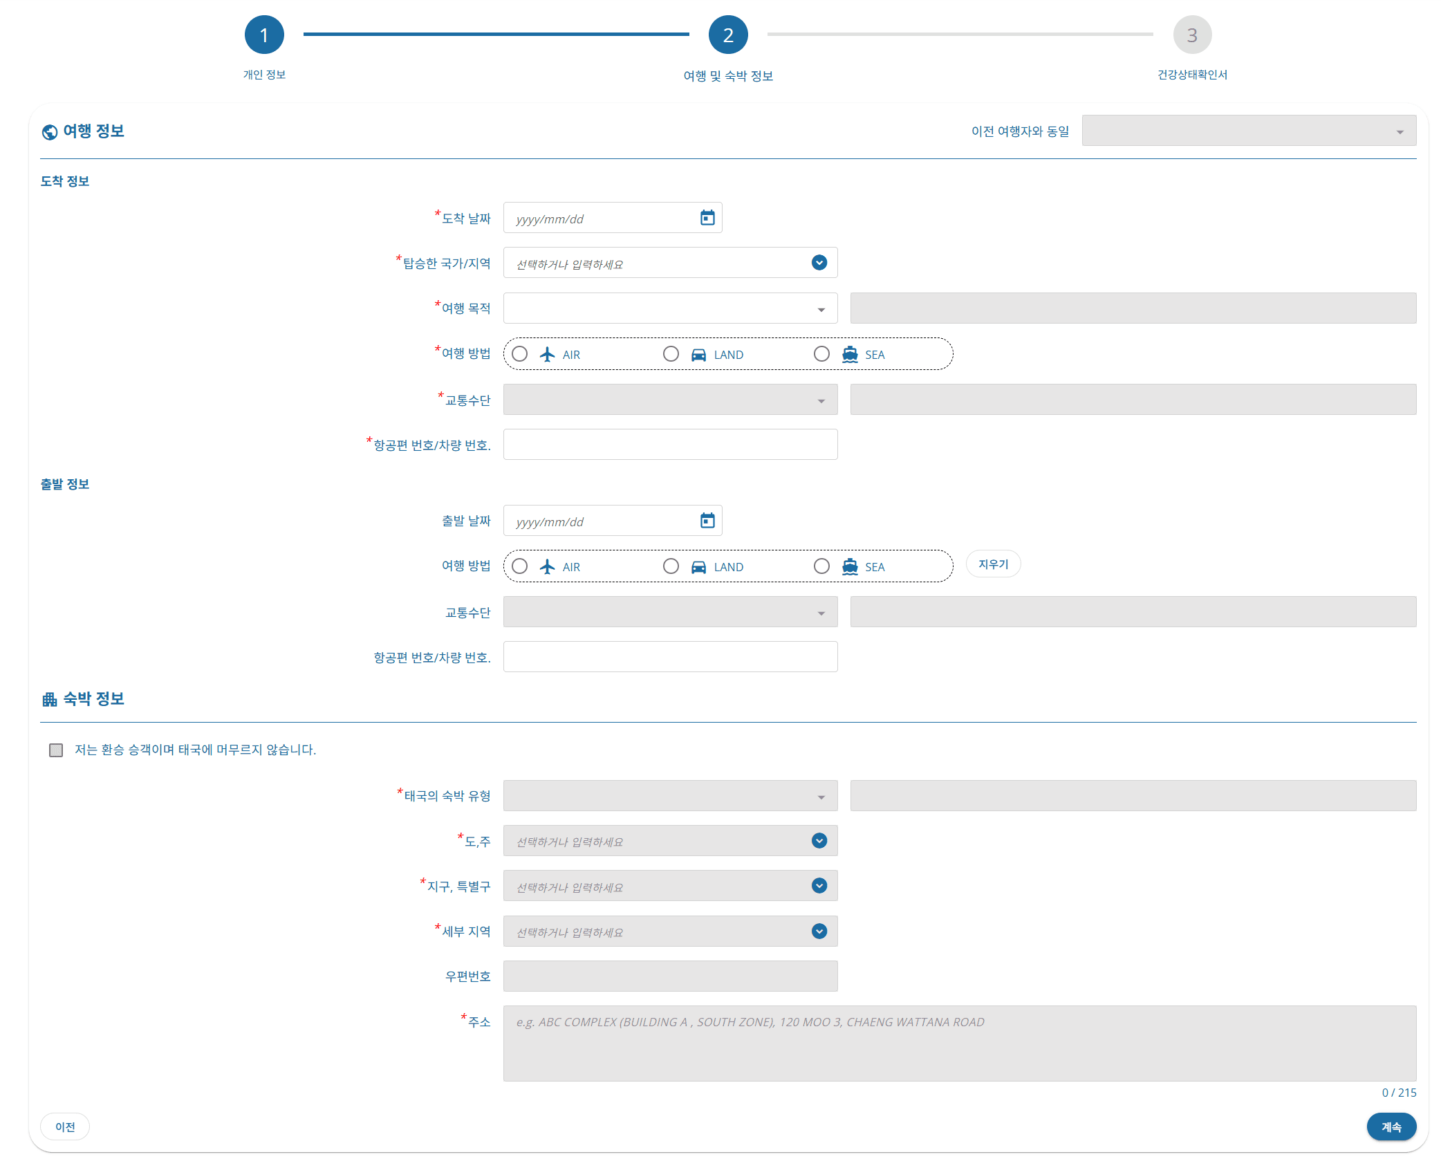The height and width of the screenshot is (1159, 1441).
Task: Select AIR radio for arrival 여행 방법
Action: 520,354
